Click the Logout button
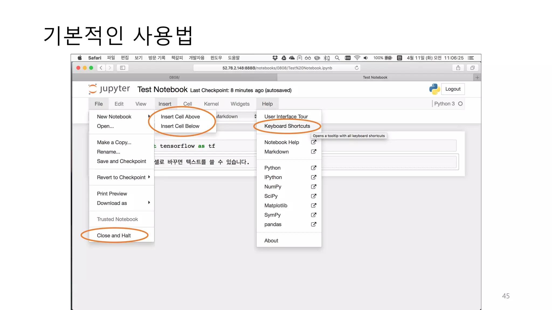Viewport: 552px width, 310px height. pos(453,89)
